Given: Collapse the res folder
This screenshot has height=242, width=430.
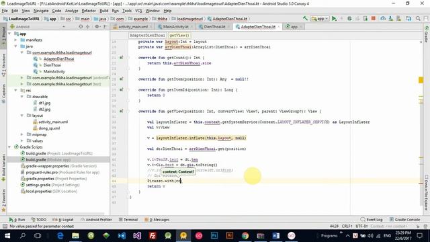Looking at the screenshot, I should 16,90.
